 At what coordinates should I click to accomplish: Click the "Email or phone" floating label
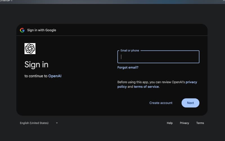pos(130,50)
